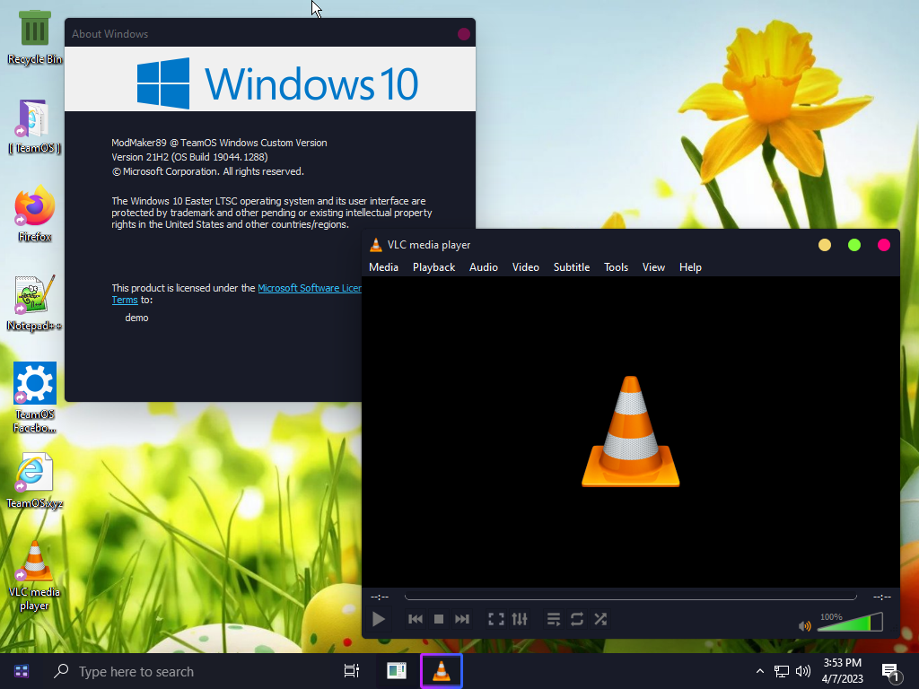Select the Firefox desktop shortcut
Screen dimensions: 919x689
(x=35, y=214)
